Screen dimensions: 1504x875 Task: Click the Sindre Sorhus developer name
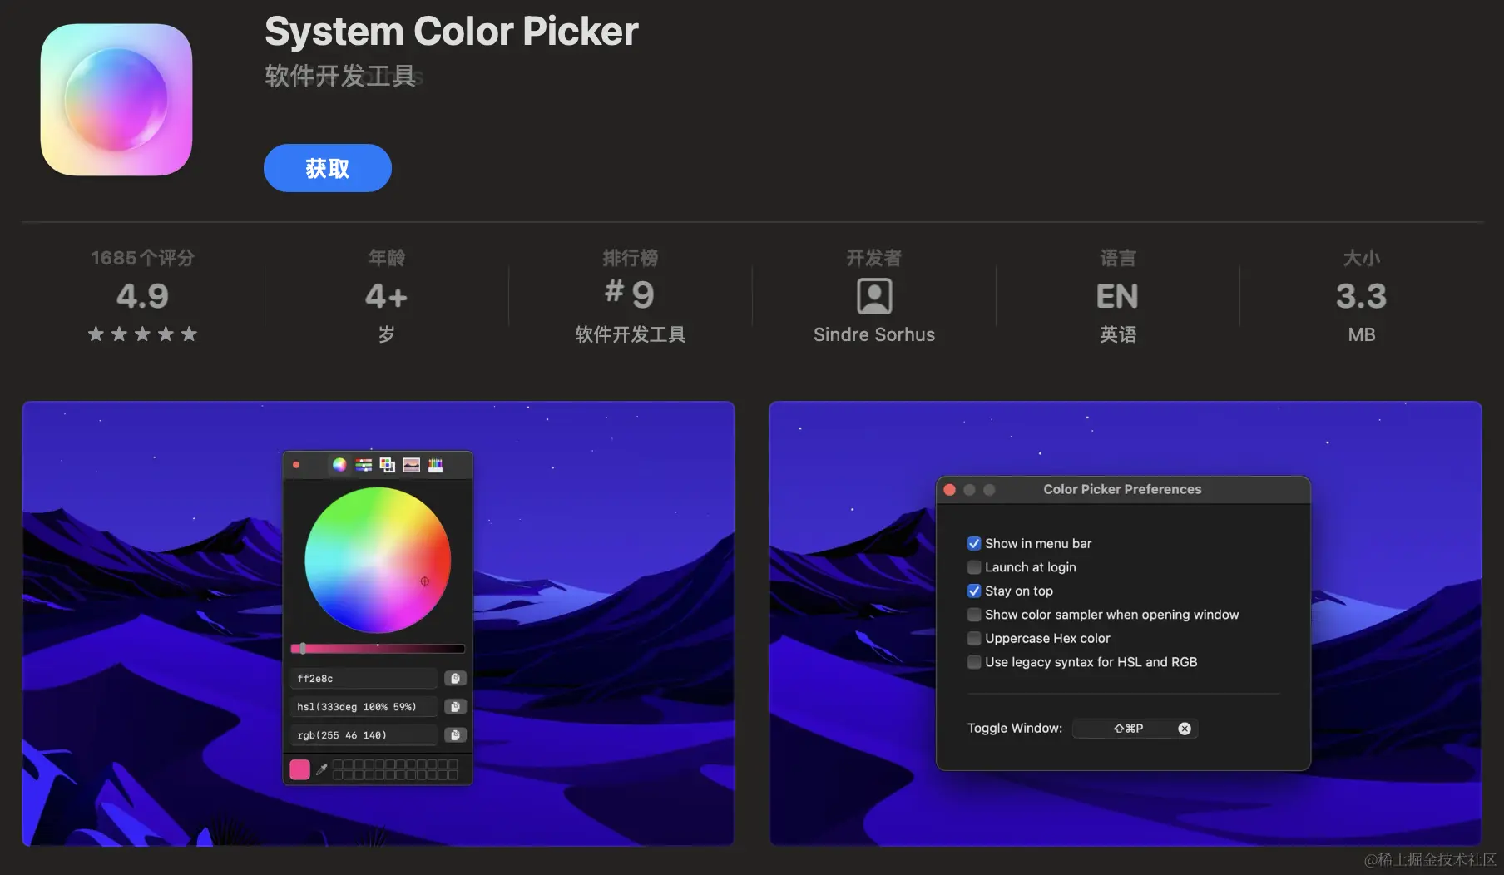[x=874, y=334]
